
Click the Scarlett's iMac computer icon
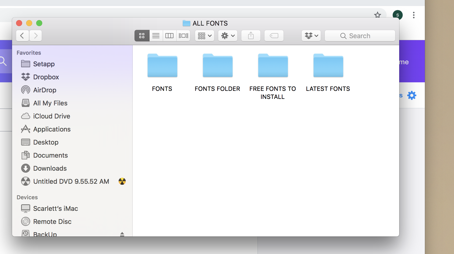click(x=26, y=208)
